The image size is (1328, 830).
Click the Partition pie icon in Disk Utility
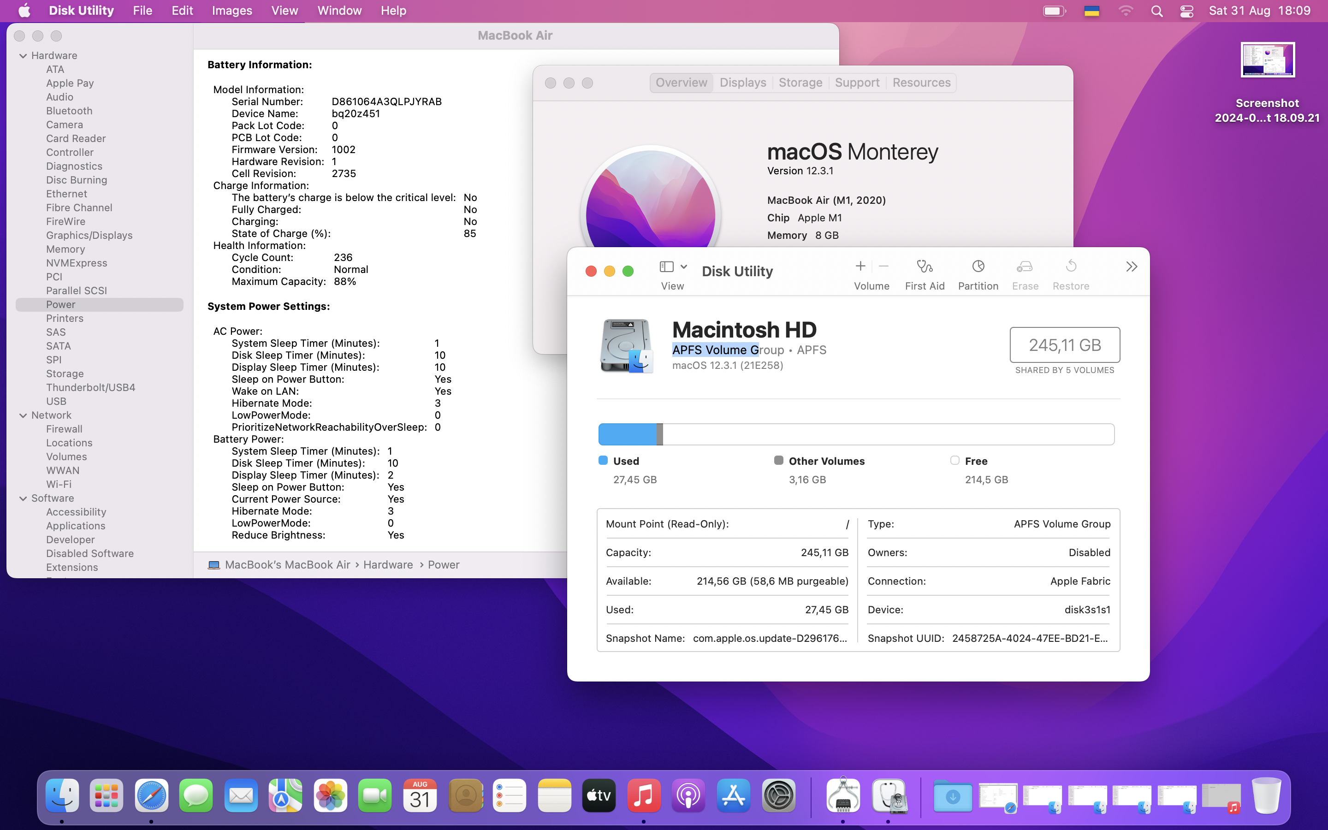[x=978, y=267]
